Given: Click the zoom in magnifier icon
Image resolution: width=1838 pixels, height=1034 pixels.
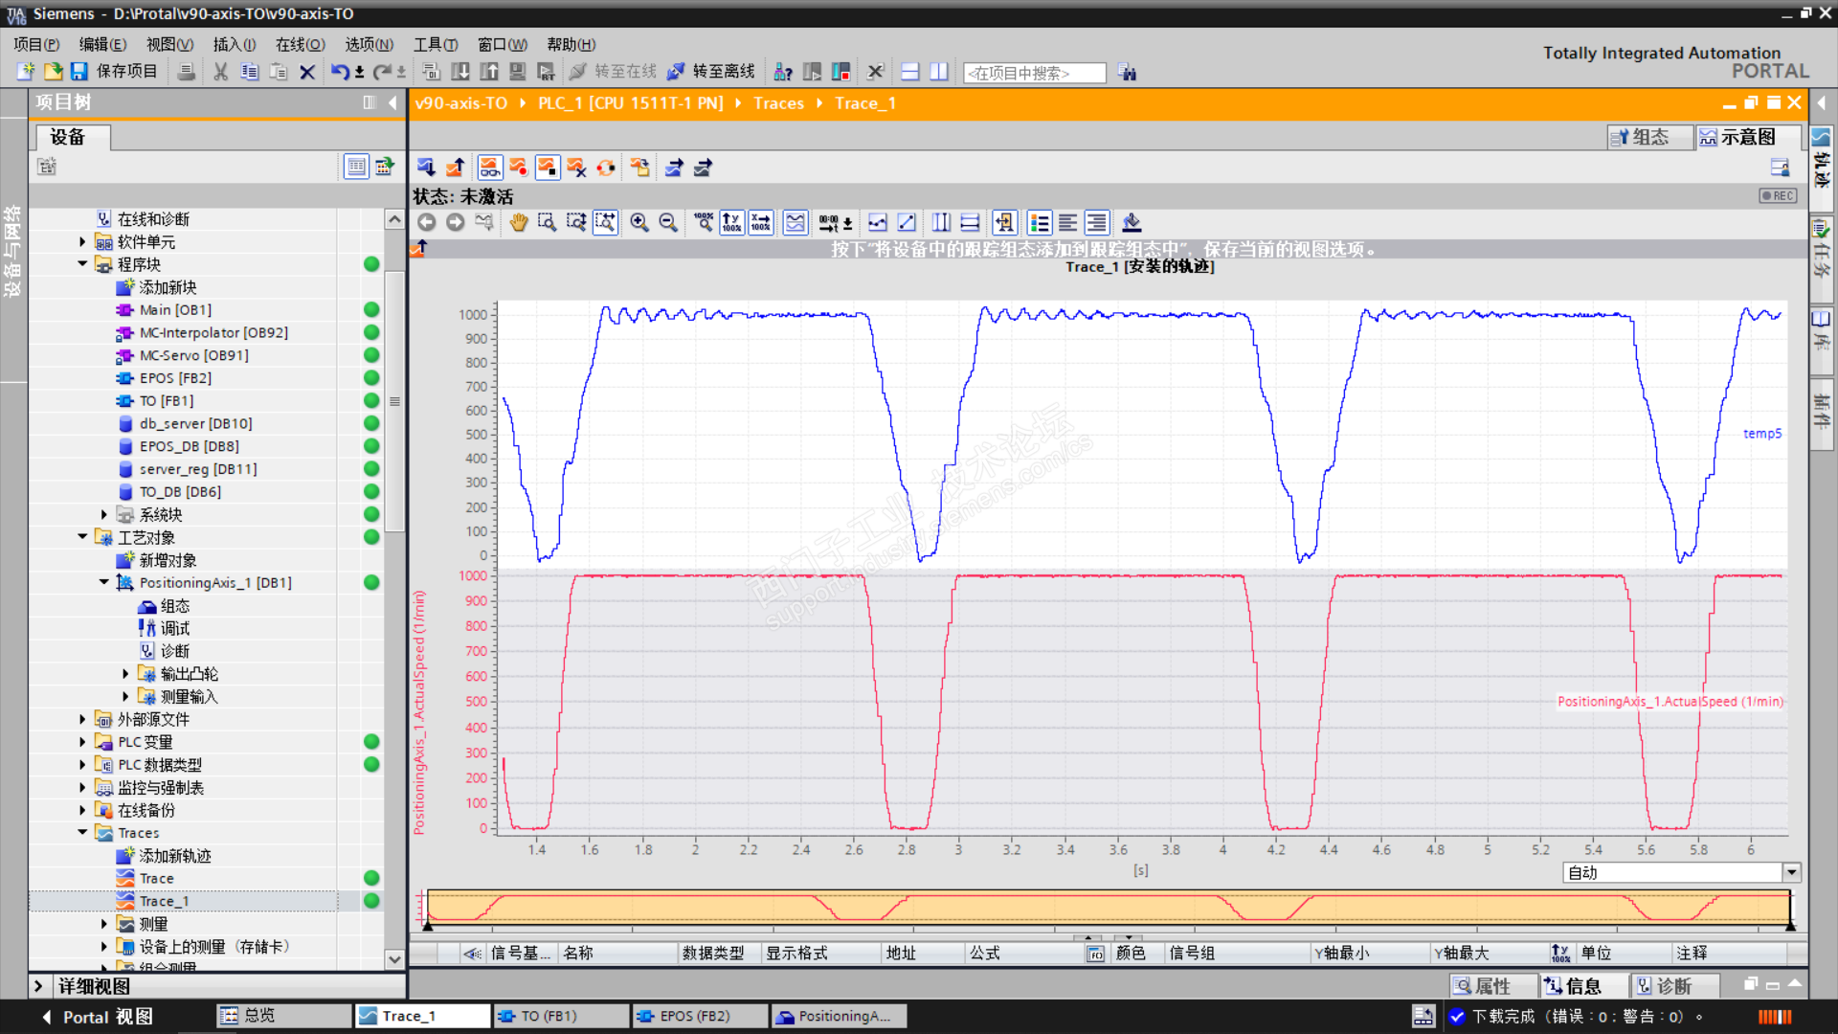Looking at the screenshot, I should pyautogui.click(x=639, y=223).
